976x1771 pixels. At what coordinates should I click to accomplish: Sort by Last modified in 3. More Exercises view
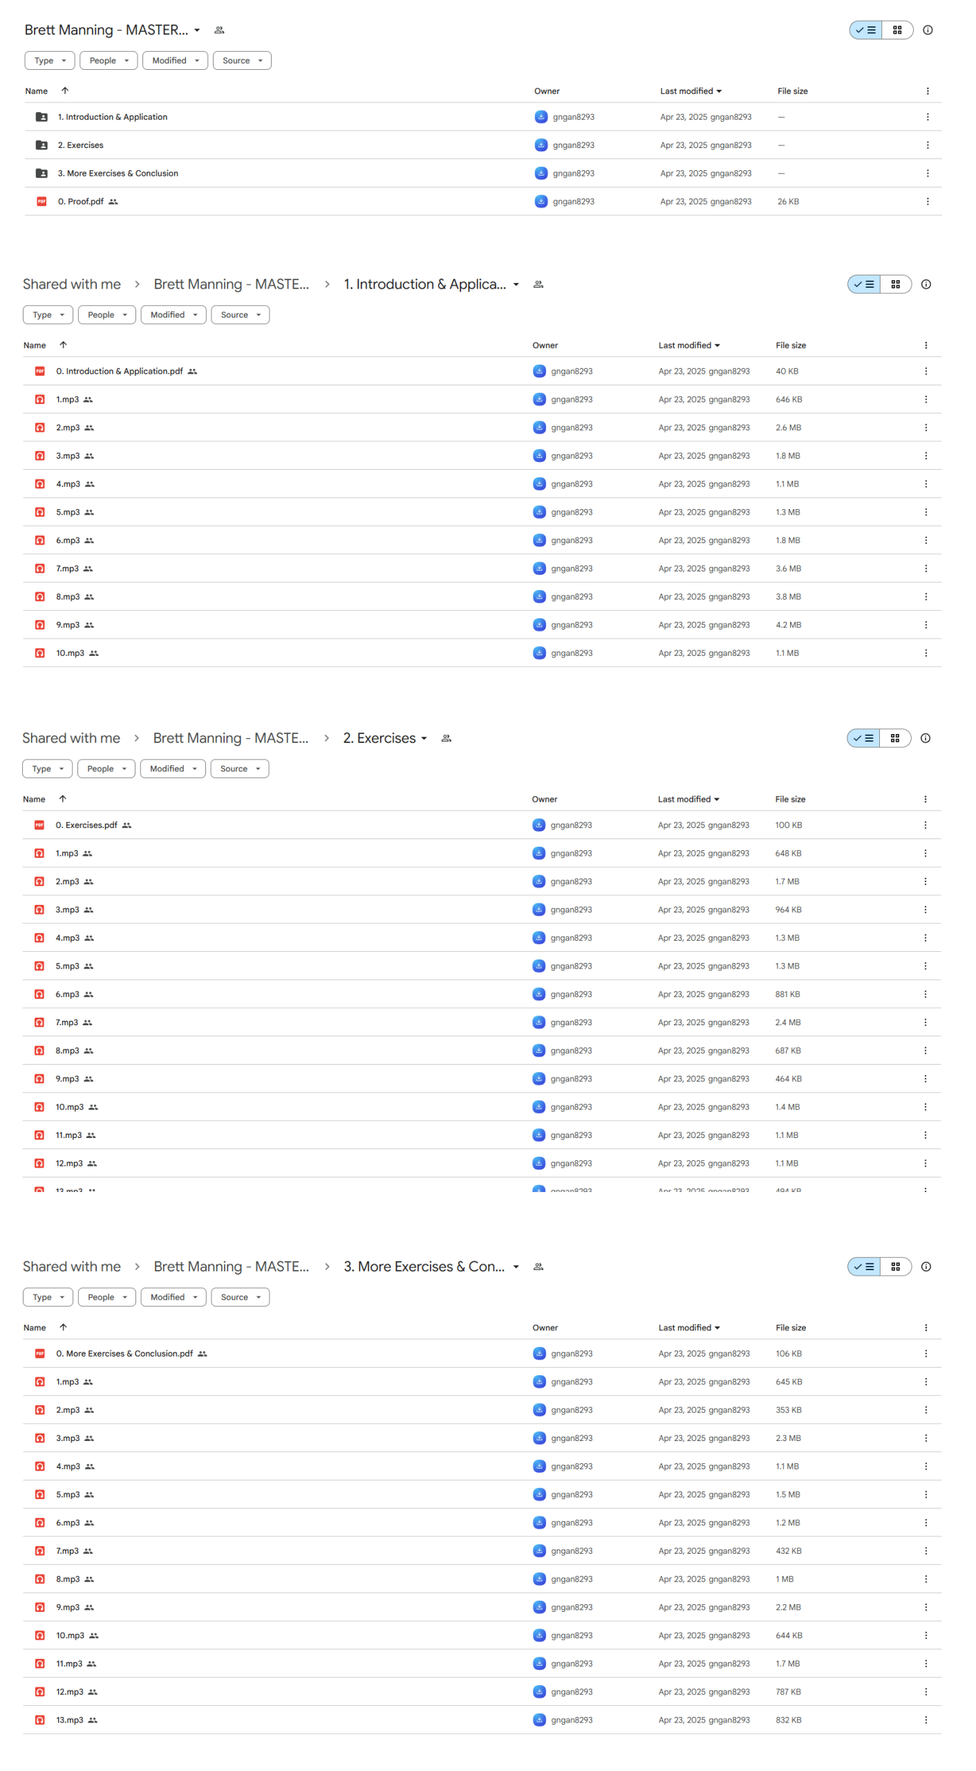[689, 1328]
